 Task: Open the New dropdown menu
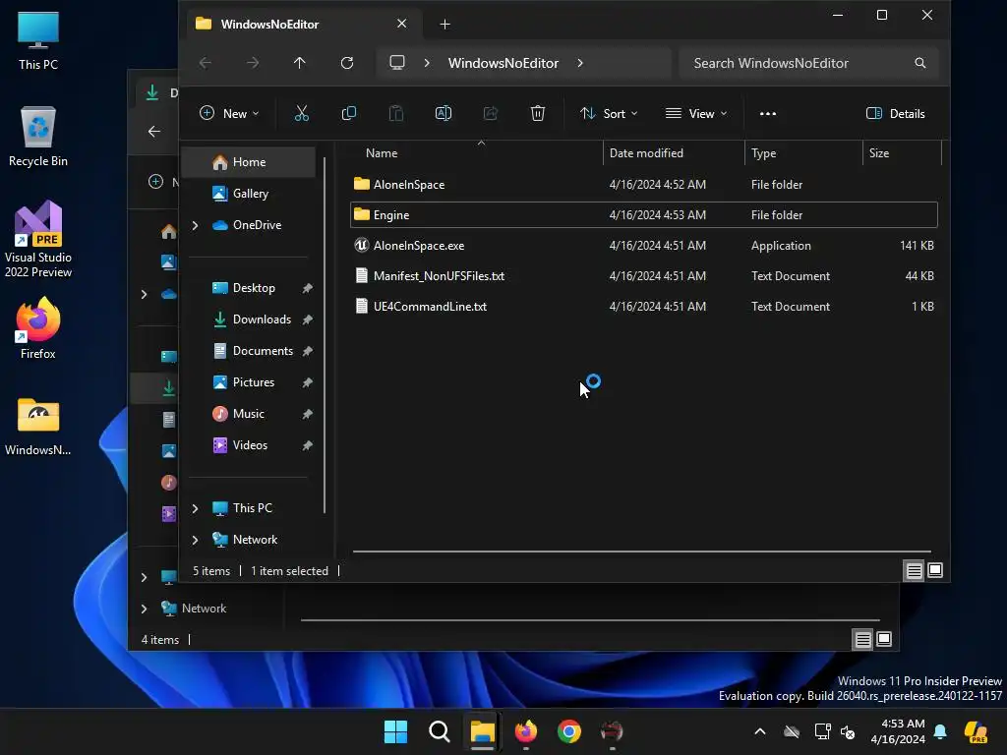click(x=229, y=114)
